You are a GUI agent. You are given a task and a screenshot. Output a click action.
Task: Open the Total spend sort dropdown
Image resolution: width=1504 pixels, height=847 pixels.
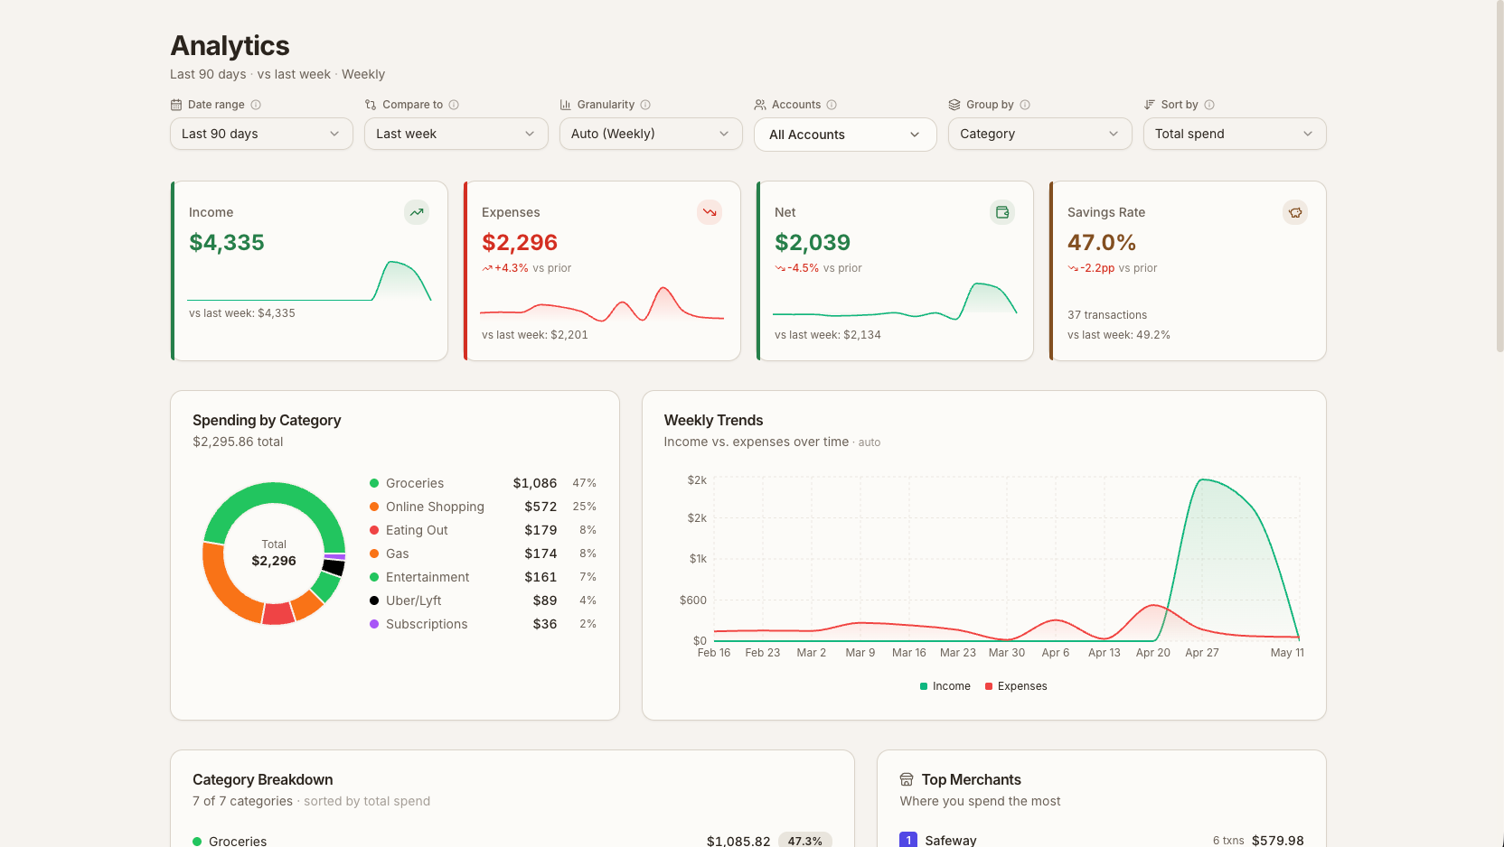tap(1235, 134)
